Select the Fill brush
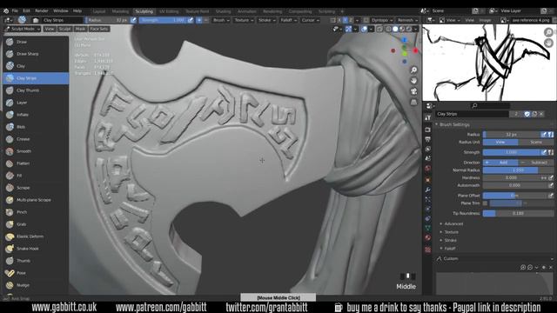This screenshot has width=557, height=313. point(36,176)
